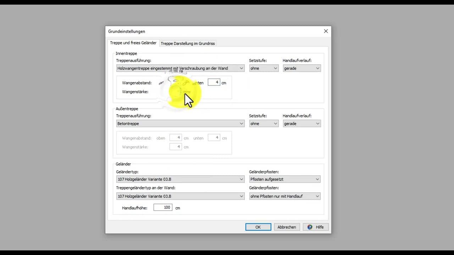Open the Geländertyp dropdown list
Viewport: 454px width, 255px height.
point(180,180)
